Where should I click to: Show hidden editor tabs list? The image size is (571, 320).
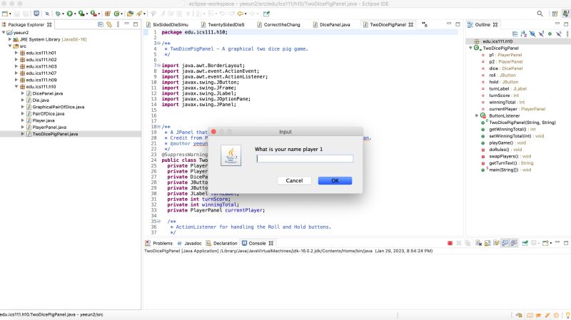[x=424, y=24]
